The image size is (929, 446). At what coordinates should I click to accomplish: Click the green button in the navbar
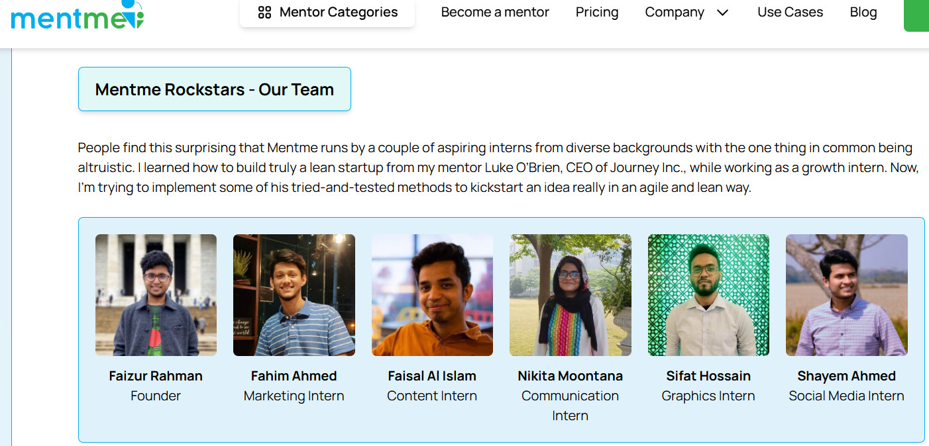(916, 15)
